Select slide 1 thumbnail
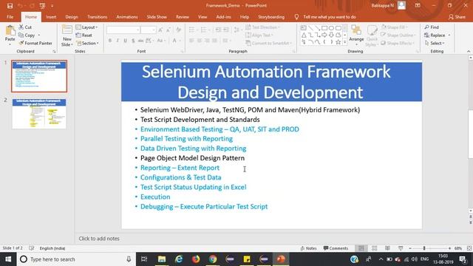The width and height of the screenshot is (473, 266). click(39, 76)
